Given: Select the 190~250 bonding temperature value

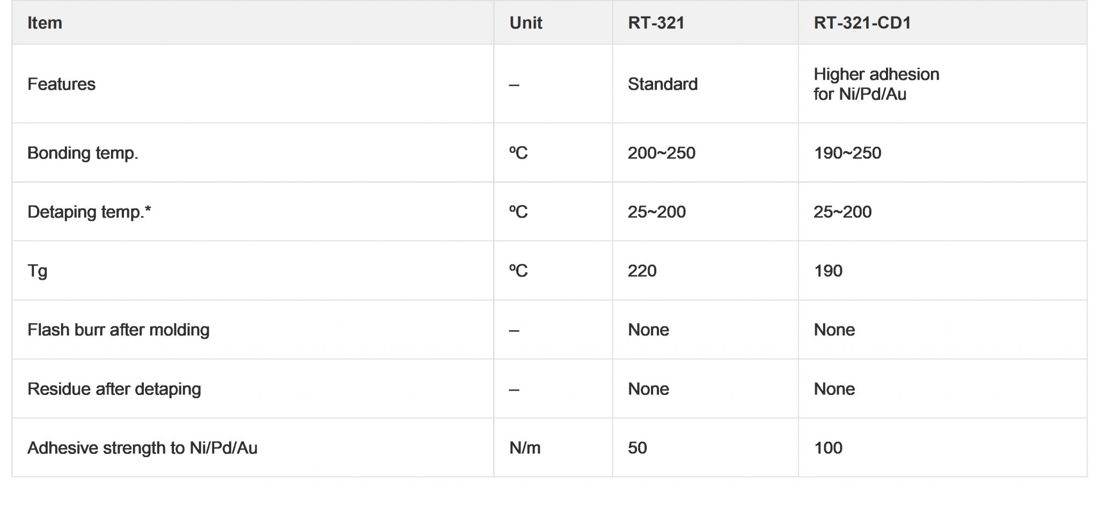Looking at the screenshot, I should [x=847, y=153].
